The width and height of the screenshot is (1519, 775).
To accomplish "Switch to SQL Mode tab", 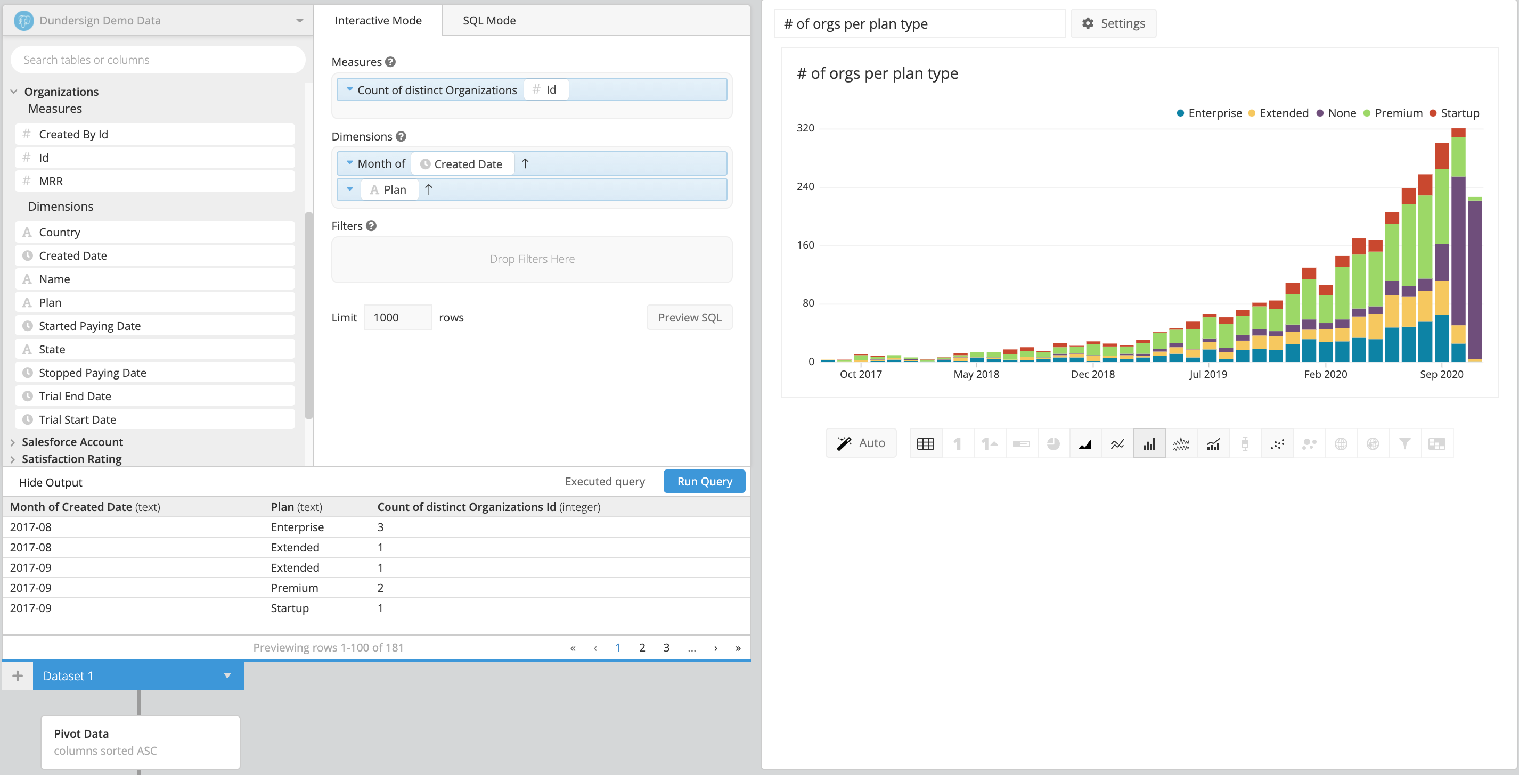I will 488,19.
